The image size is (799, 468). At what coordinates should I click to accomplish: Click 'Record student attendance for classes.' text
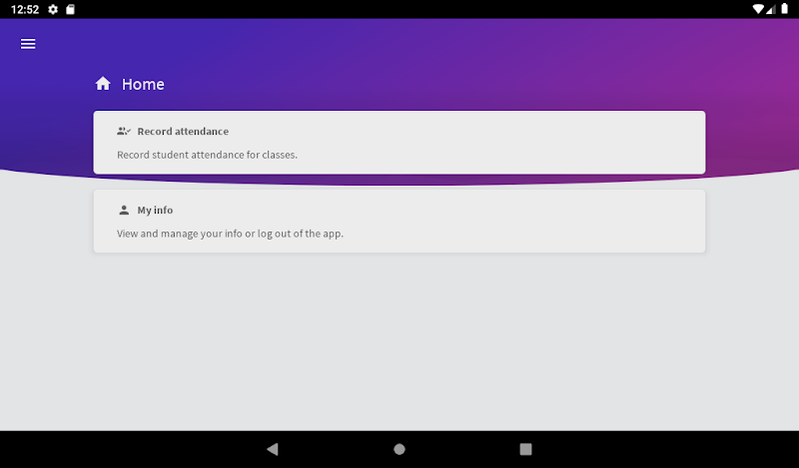click(x=207, y=155)
